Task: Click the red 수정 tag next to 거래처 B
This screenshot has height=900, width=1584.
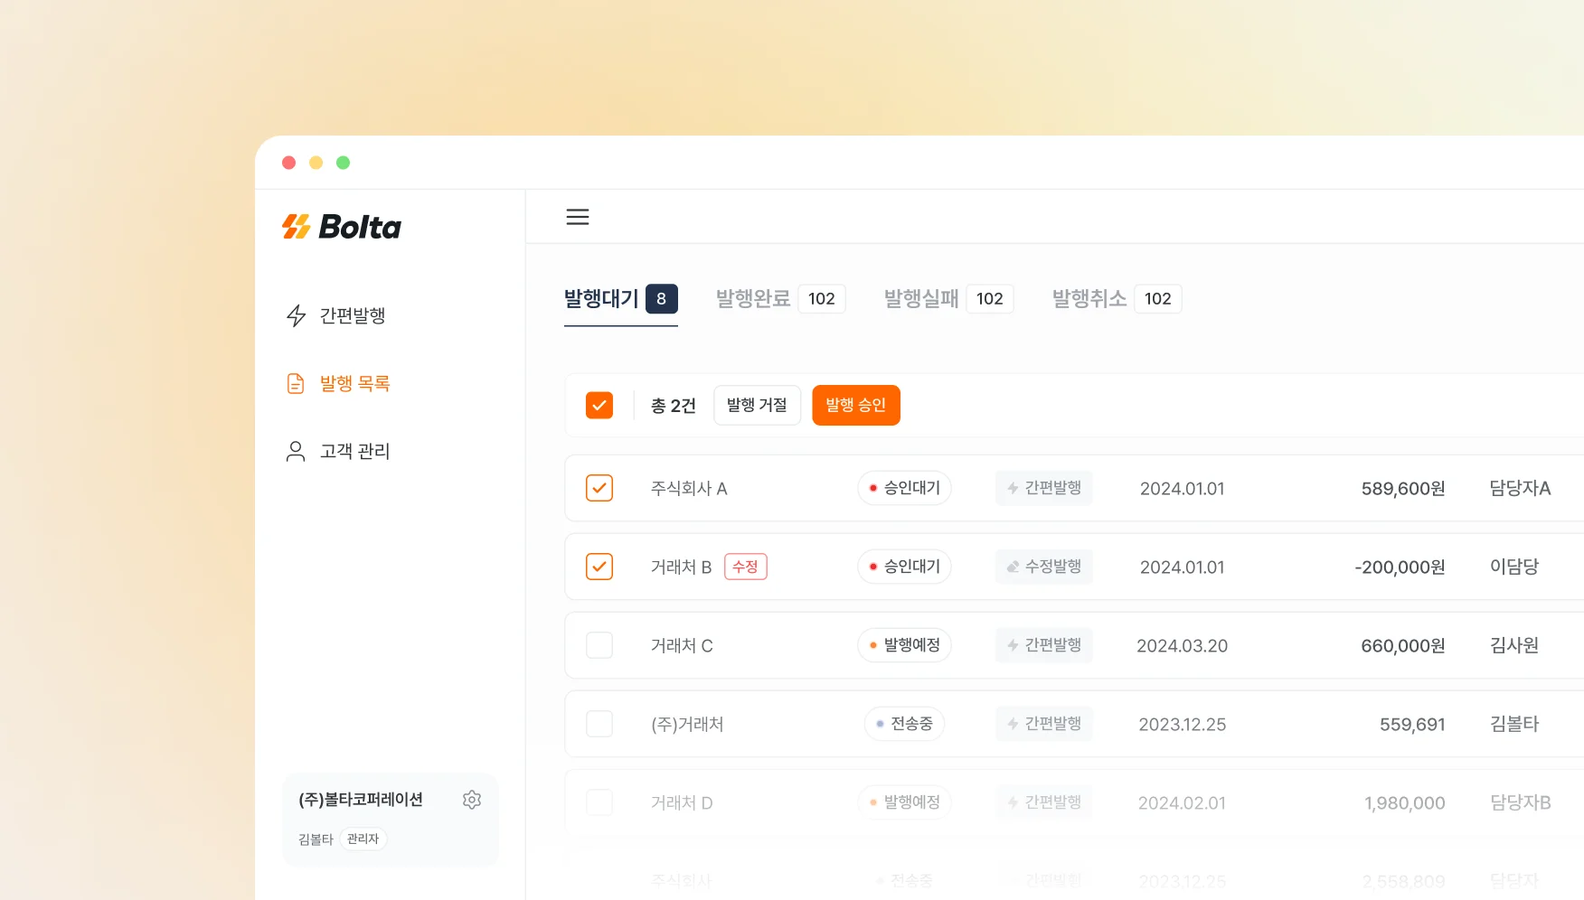Action: click(745, 567)
